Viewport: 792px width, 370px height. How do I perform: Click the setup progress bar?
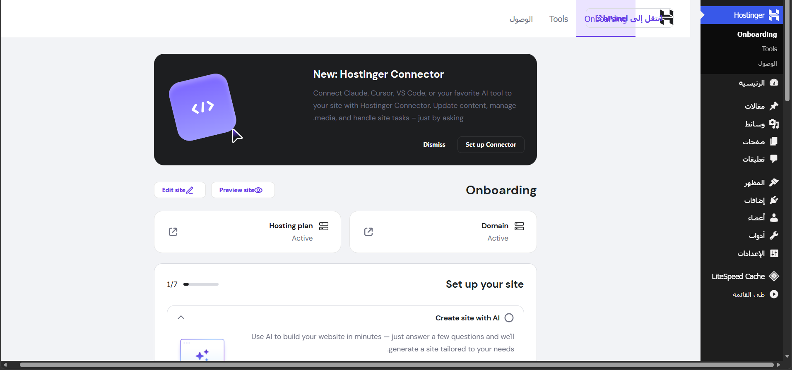click(x=201, y=284)
